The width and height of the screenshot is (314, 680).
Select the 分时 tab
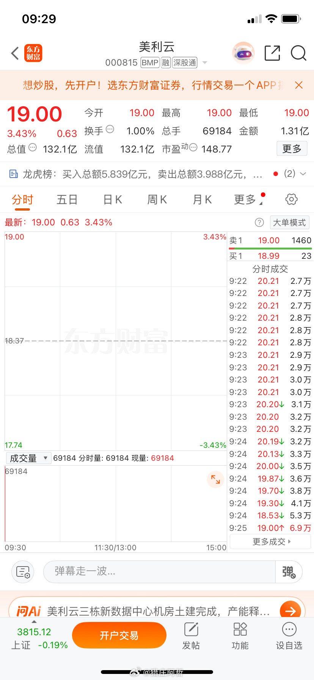point(22,199)
